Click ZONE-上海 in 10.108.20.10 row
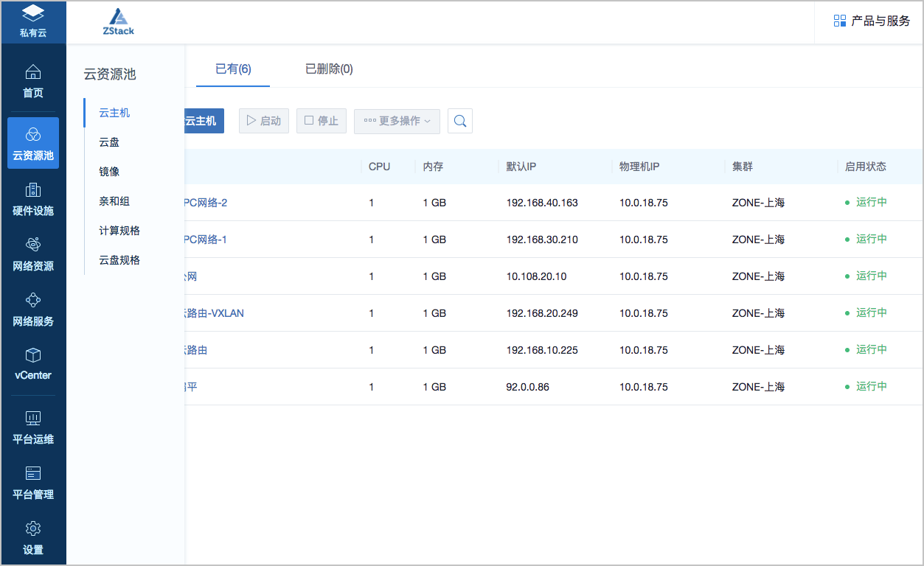 coord(758,276)
